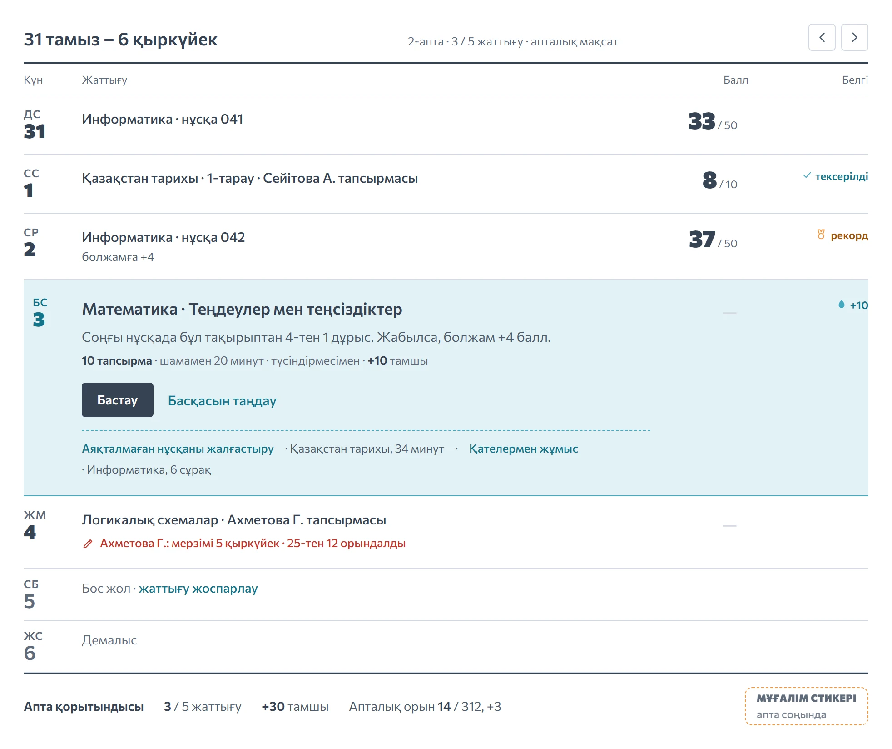
Task: Click the 2-апта weekly goal subtitle
Action: (x=513, y=42)
